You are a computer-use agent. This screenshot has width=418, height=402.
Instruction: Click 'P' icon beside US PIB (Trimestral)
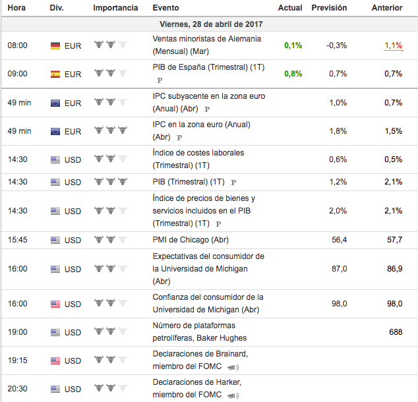(x=233, y=182)
